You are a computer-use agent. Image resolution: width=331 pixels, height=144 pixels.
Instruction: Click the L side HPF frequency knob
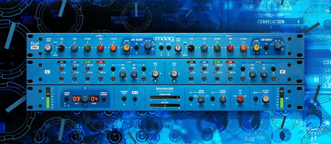click(122, 74)
